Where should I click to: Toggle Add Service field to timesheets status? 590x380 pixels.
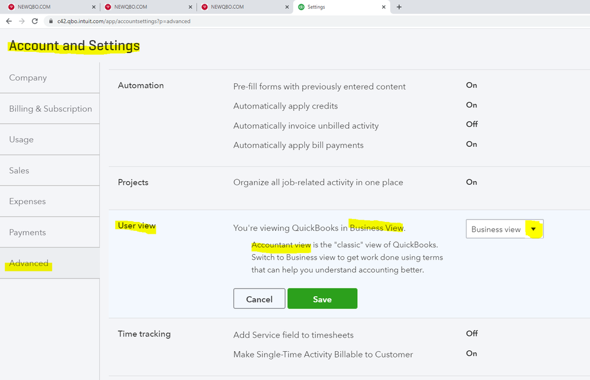click(471, 333)
